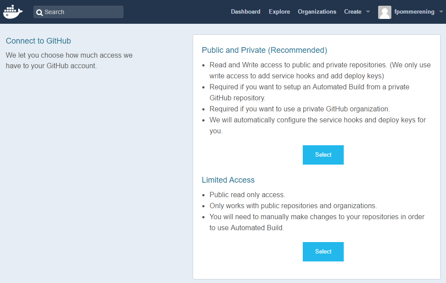Click the Limited Access heading
Screen dimensions: 446x283
pyautogui.click(x=228, y=180)
